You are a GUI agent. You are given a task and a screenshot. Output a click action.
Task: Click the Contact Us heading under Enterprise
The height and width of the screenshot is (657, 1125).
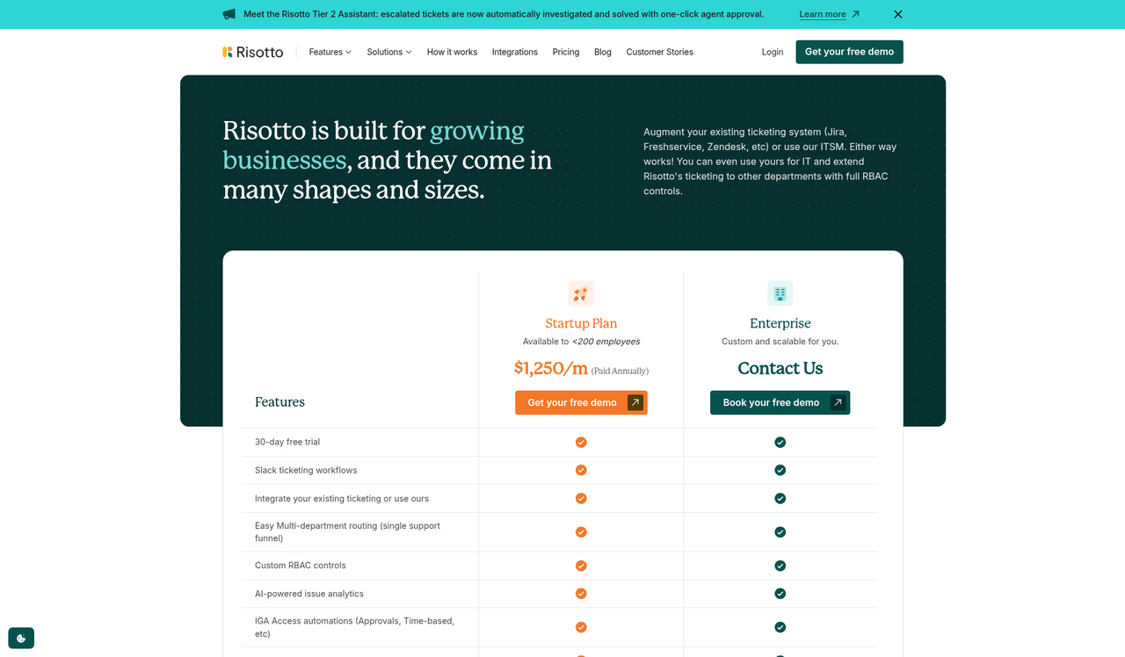780,368
